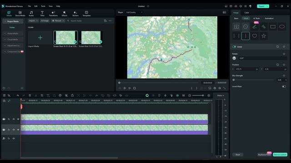Reset the Linear mask with the reset icon
Image resolution: width=291 pixels, height=163 pixels.
pyautogui.click(x=278, y=47)
